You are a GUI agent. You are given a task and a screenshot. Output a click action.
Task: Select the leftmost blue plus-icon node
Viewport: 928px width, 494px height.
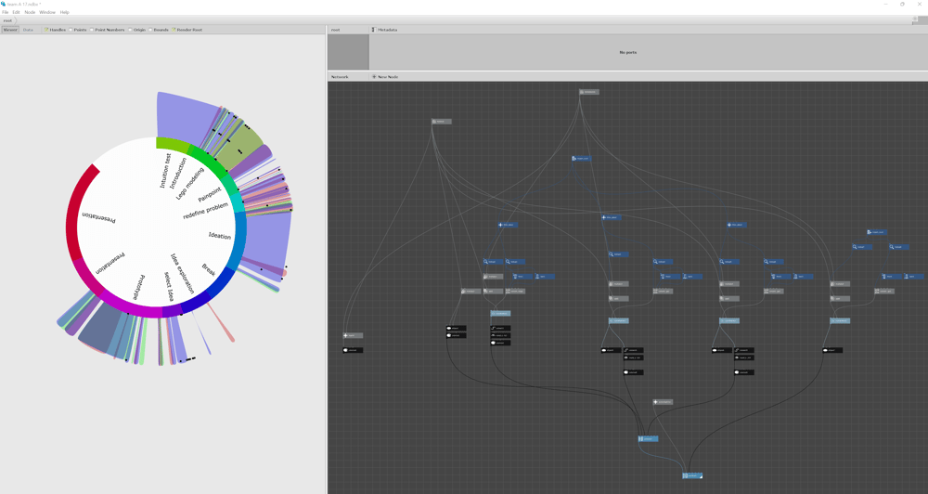point(508,225)
